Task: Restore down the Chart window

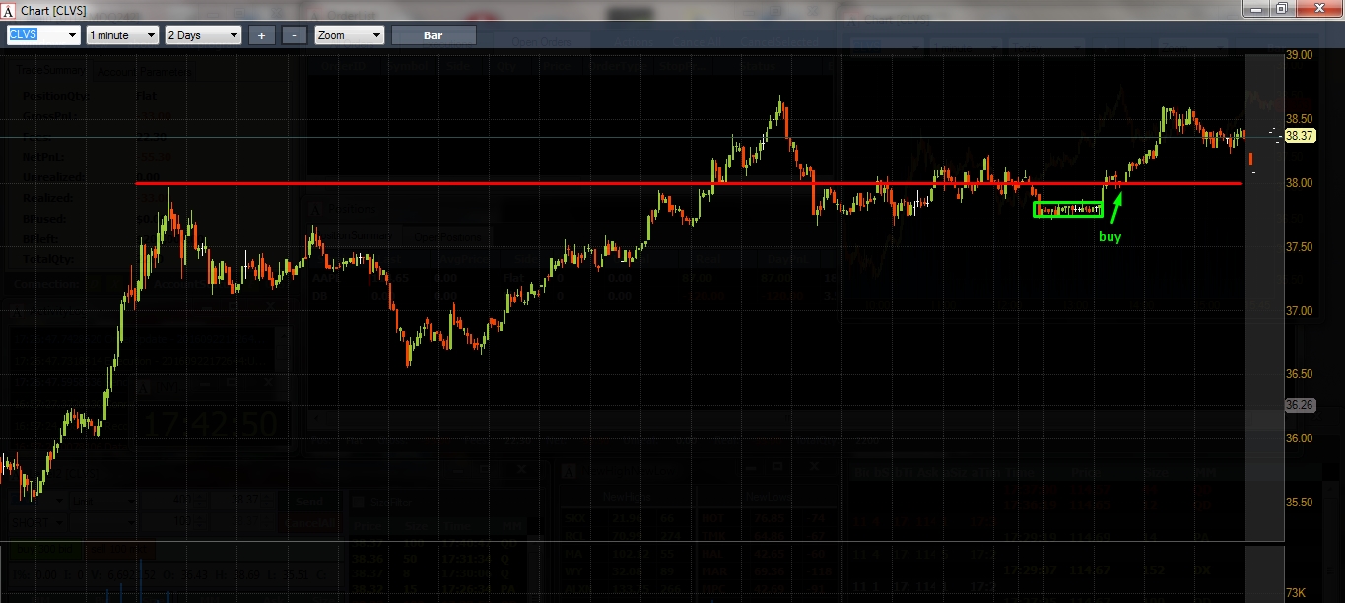Action: [1281, 8]
